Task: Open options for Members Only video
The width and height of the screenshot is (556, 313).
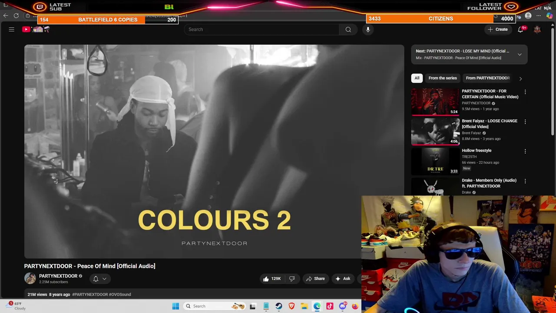Action: [525, 181]
